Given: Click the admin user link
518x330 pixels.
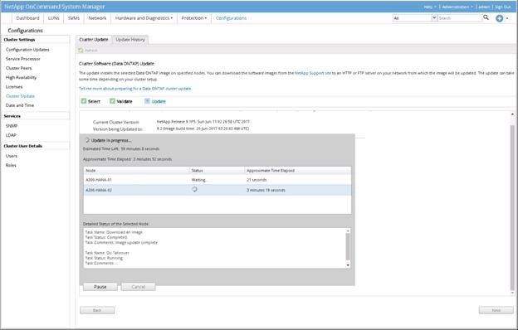Looking at the screenshot, I should point(484,7).
